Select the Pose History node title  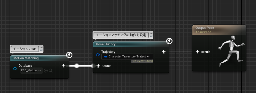pyautogui.click(x=106, y=44)
